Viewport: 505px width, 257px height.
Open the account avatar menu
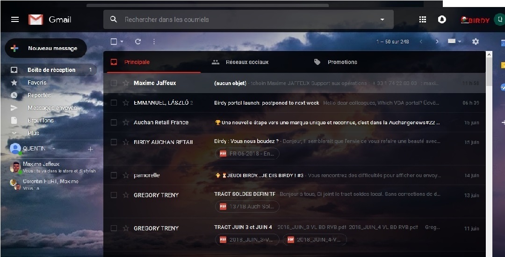pos(500,20)
